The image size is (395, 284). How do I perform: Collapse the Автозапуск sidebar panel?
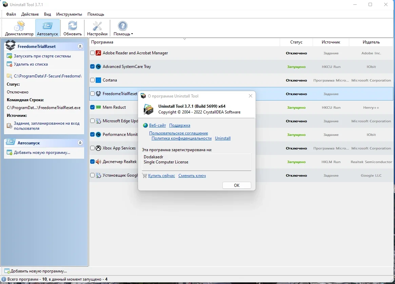80,143
